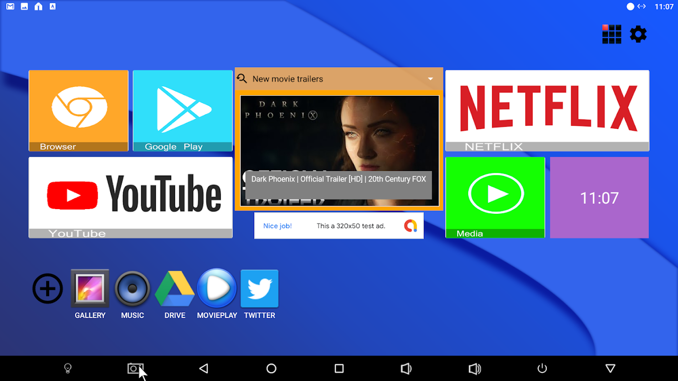This screenshot has width=678, height=381.
Task: Open the settings gear icon
Action: [x=638, y=34]
